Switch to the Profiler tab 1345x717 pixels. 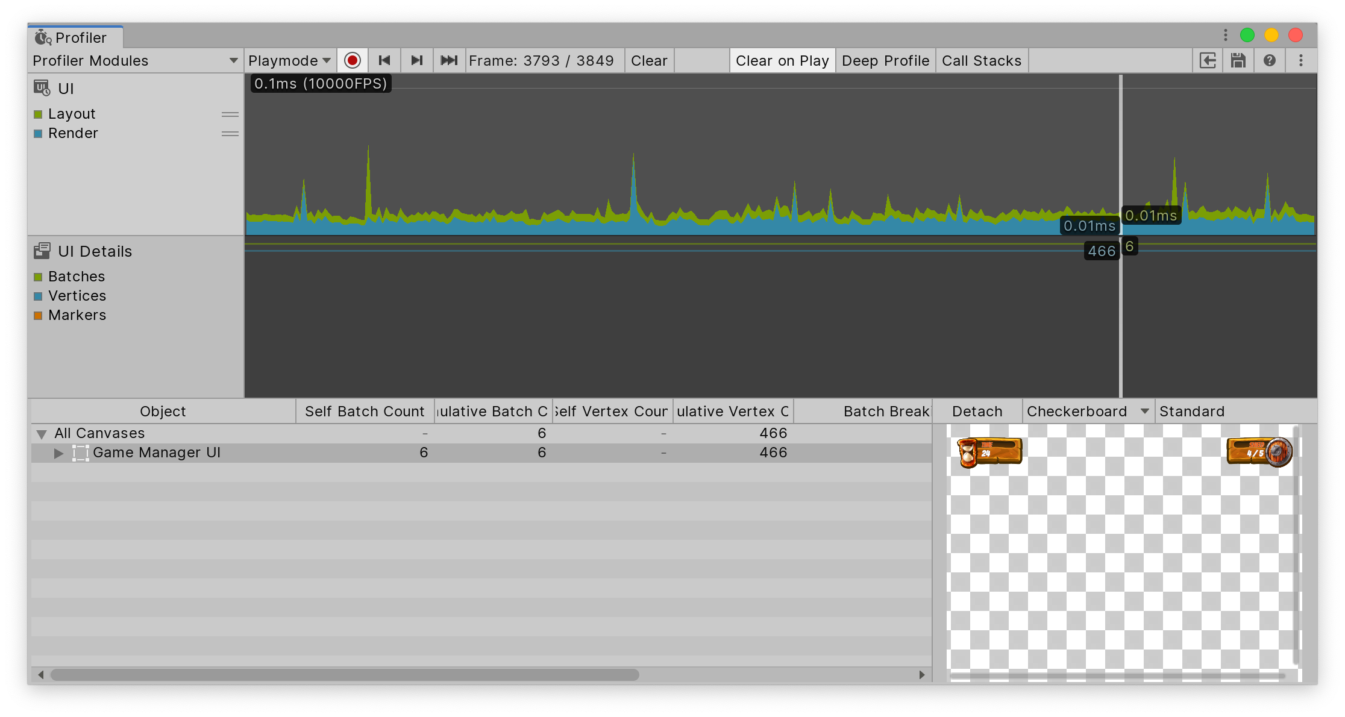coord(75,37)
